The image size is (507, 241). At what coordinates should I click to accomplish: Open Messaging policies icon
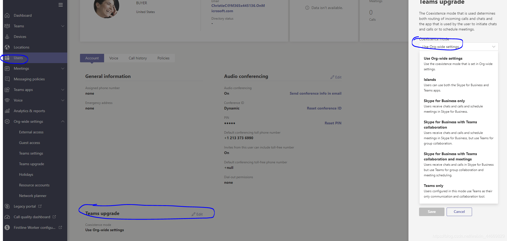pos(7,79)
